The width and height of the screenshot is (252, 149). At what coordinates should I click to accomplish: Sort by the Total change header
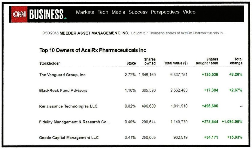[x=236, y=61]
